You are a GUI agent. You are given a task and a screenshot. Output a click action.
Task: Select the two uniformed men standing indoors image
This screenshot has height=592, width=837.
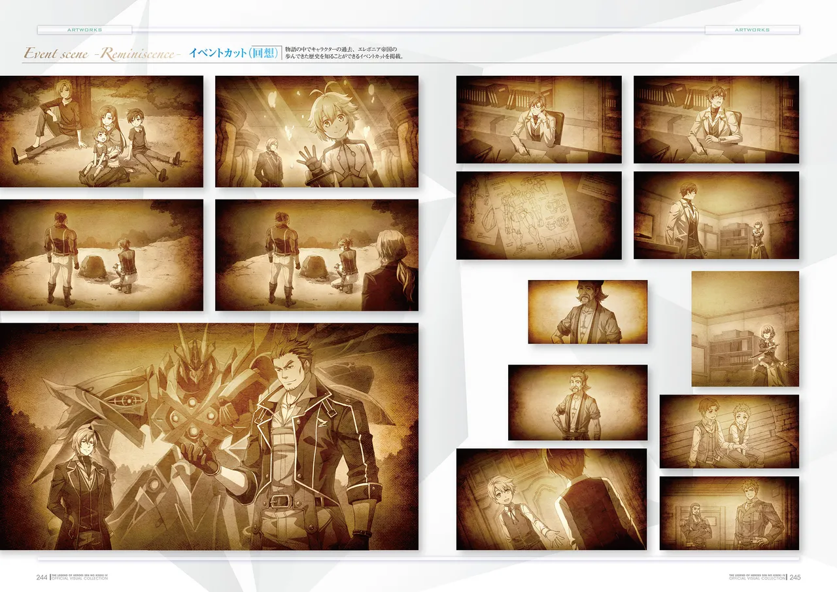(729, 513)
